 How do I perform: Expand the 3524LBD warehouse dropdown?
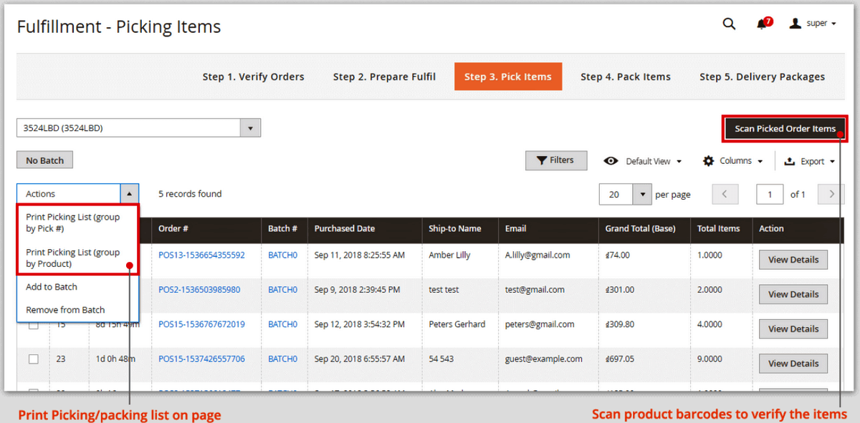[x=250, y=128]
